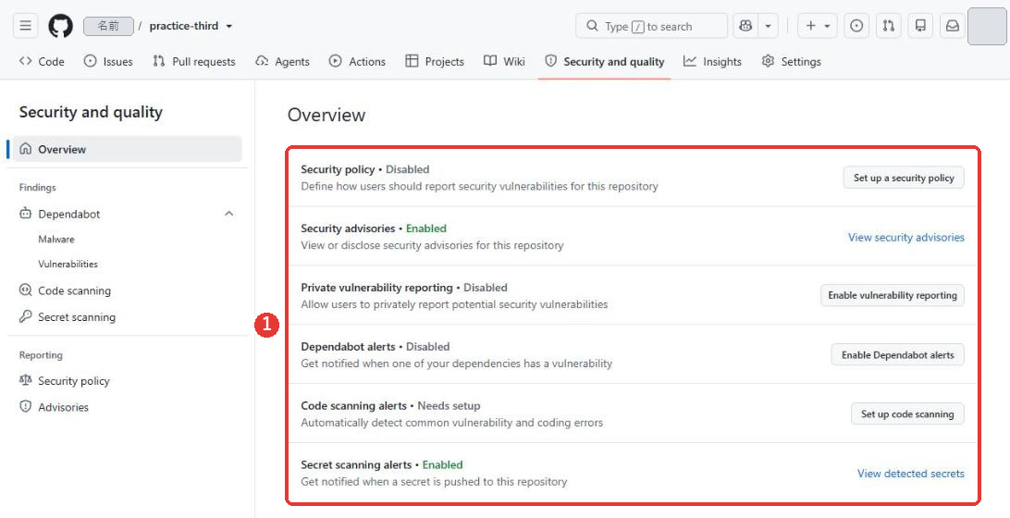Click the Security advisories row title
The width and height of the screenshot is (1010, 518).
coord(348,228)
